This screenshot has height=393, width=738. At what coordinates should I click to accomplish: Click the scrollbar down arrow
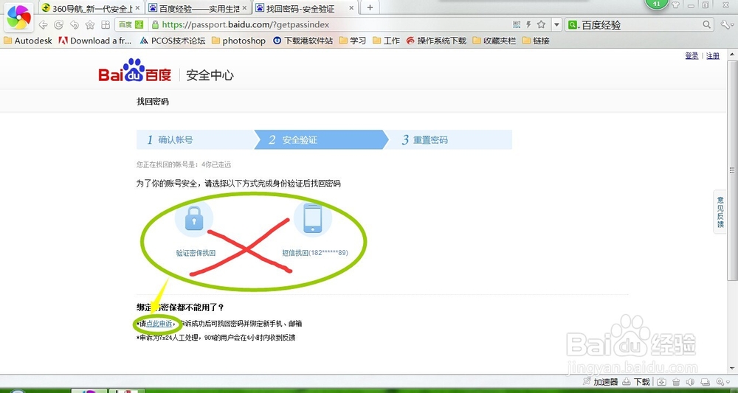coord(732,369)
